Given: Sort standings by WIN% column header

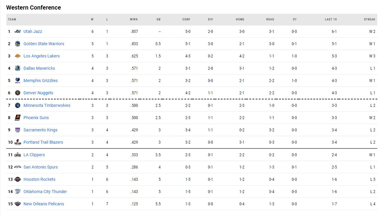Looking at the screenshot, I should 134,19.
